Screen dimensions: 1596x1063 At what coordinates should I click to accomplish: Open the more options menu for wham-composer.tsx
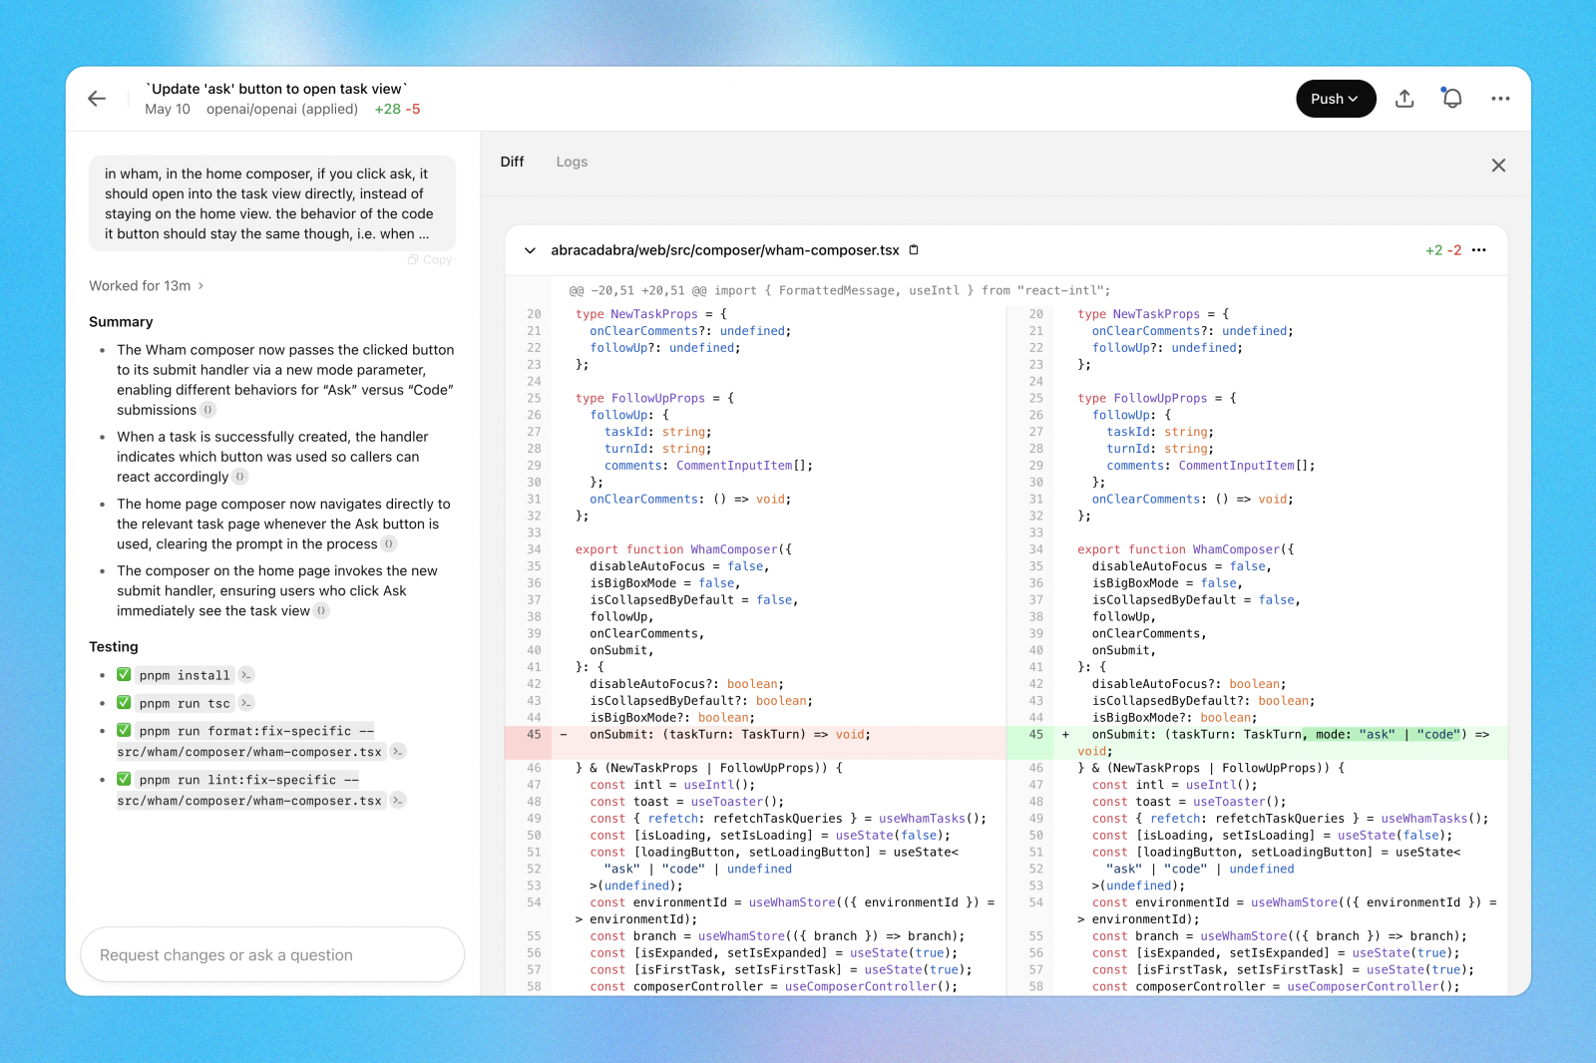pyautogui.click(x=1479, y=250)
